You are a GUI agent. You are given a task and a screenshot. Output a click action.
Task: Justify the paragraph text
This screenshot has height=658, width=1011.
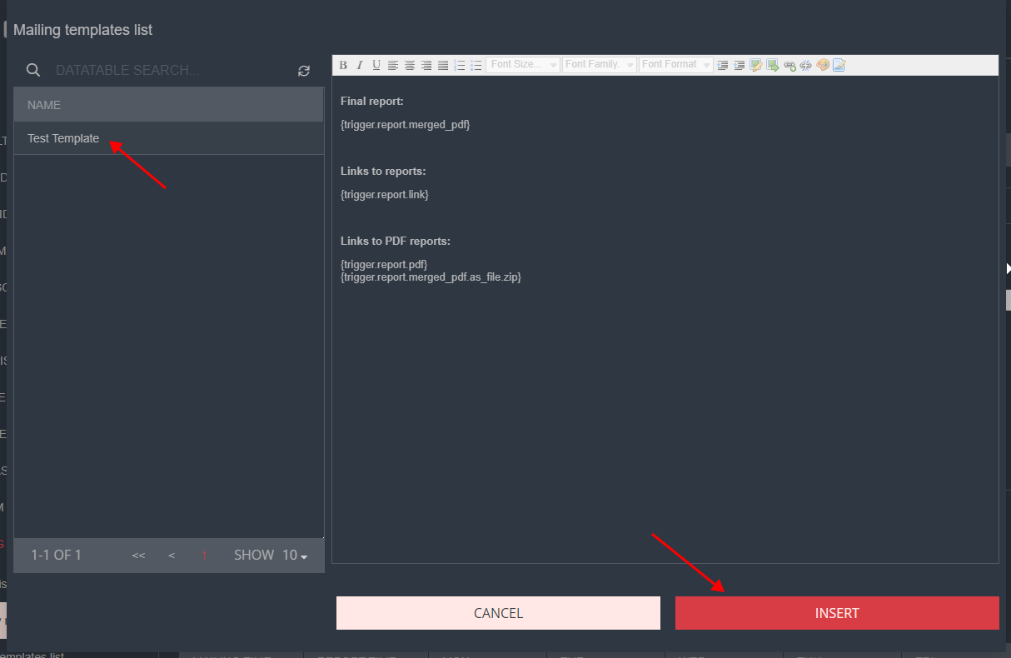(443, 65)
